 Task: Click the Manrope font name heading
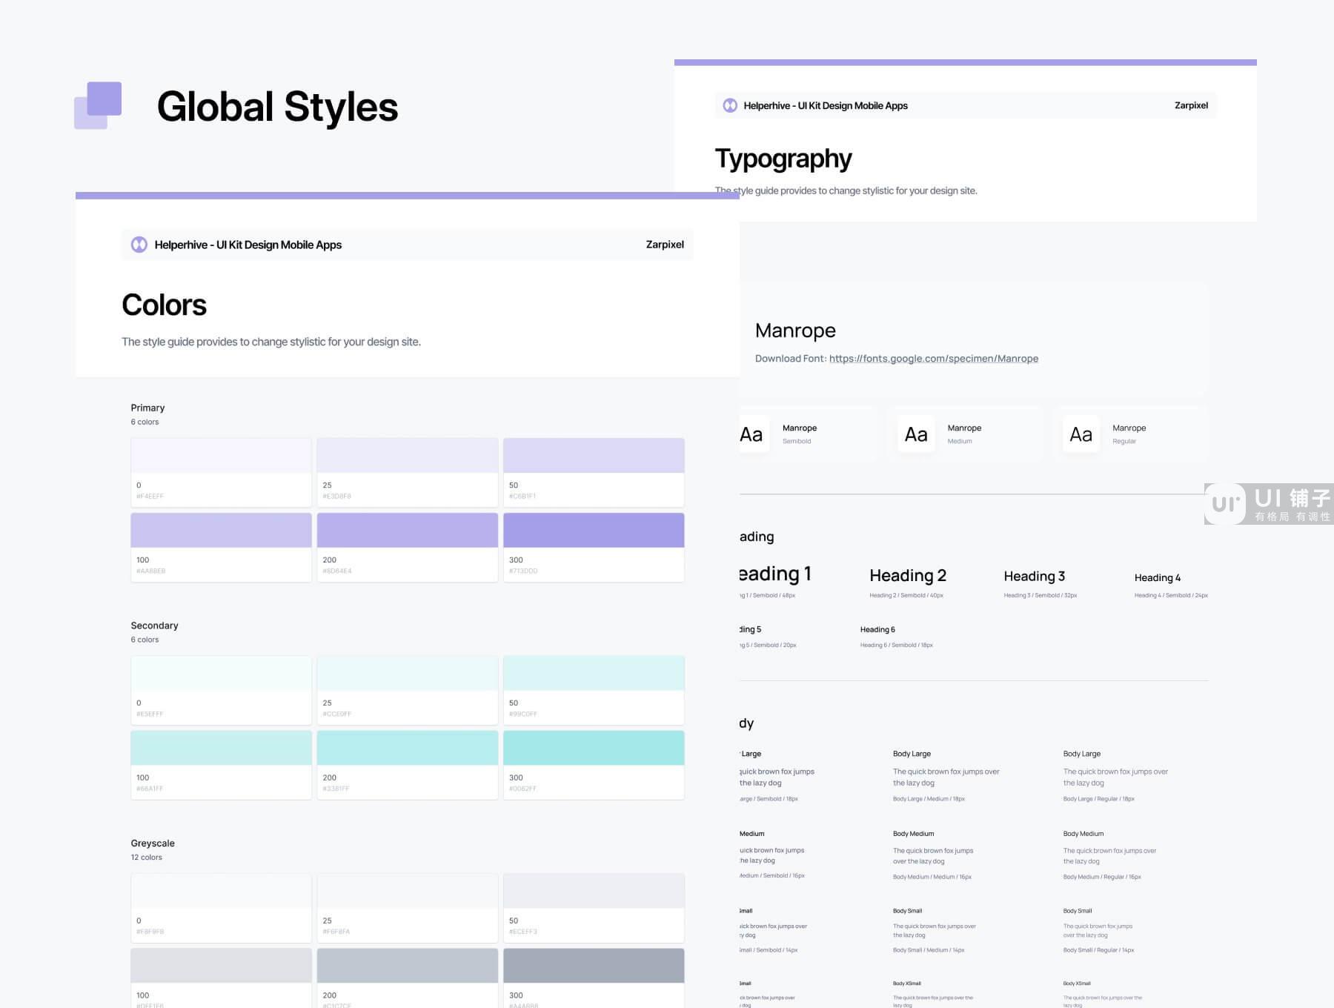pos(795,331)
